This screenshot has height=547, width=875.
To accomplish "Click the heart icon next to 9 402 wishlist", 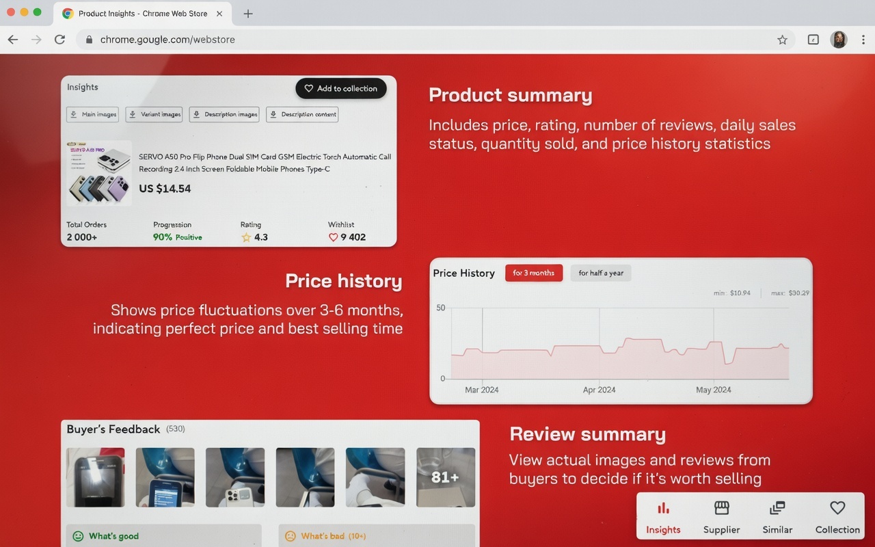I will 333,237.
